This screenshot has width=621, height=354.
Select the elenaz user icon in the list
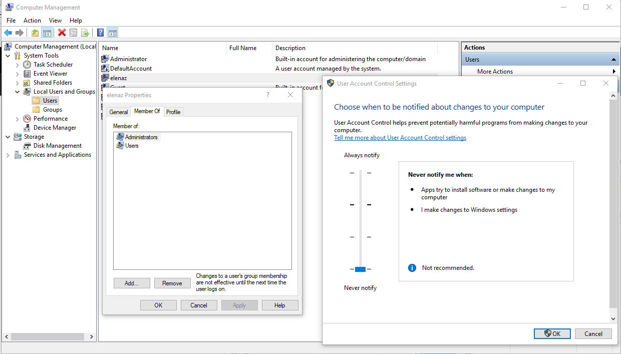(105, 78)
